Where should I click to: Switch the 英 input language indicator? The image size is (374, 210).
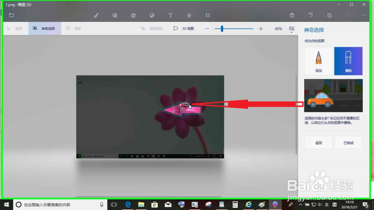(327, 204)
